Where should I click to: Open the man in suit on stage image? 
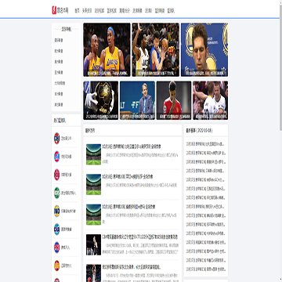pos(137,100)
